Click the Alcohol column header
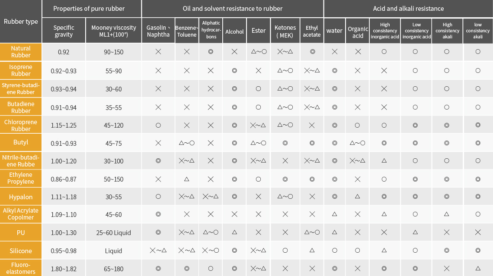The width and height of the screenshot is (493, 276). tap(234, 31)
